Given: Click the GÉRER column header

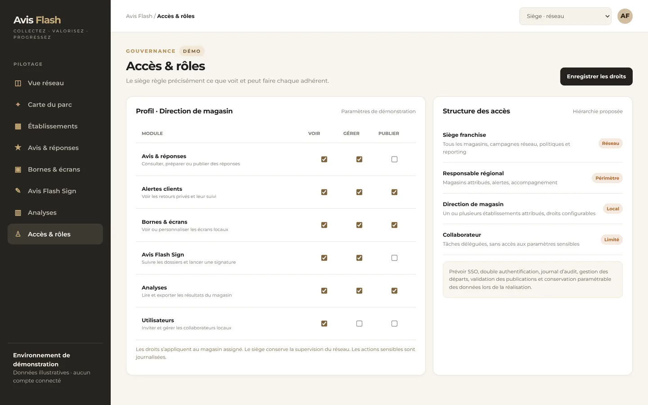Looking at the screenshot, I should click(x=351, y=134).
